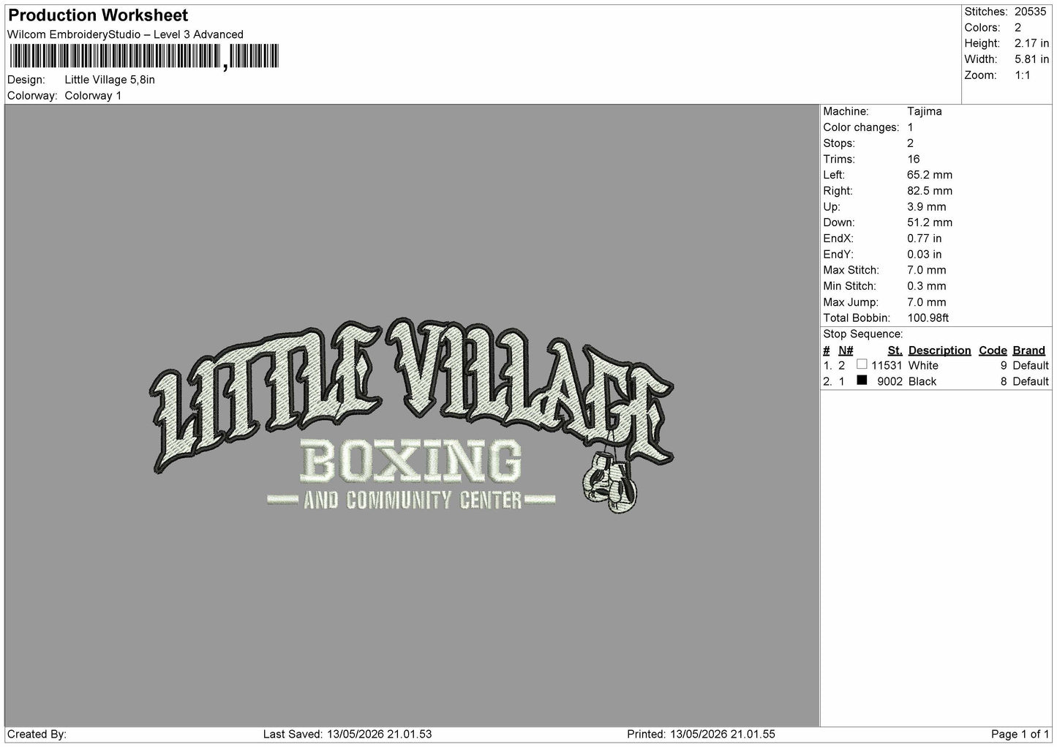Click the Default brand in the White row
1057x747 pixels.
pos(1031,365)
